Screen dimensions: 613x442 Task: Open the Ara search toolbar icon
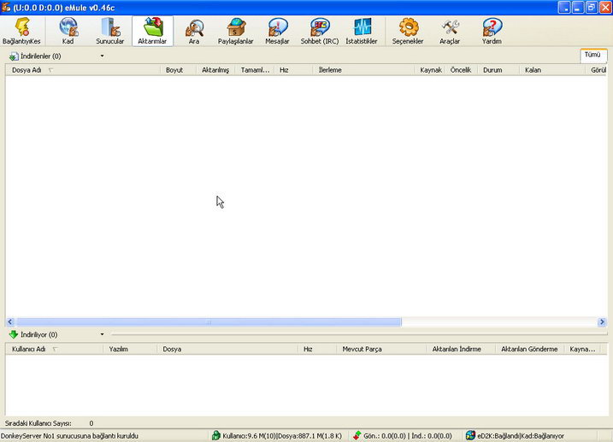(194, 31)
